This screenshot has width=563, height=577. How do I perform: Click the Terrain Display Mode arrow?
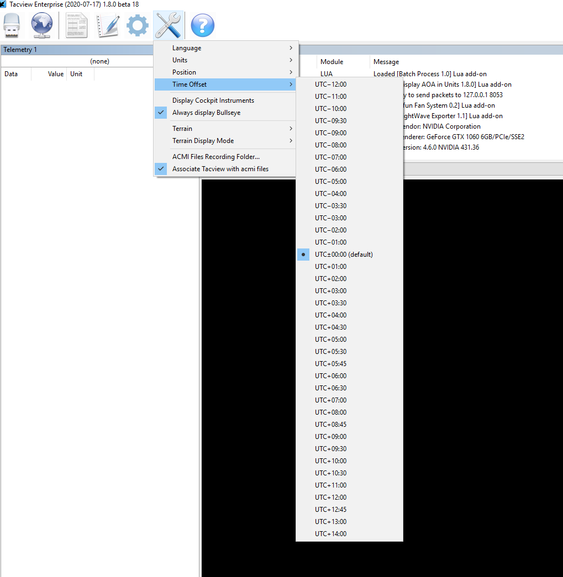[291, 141]
